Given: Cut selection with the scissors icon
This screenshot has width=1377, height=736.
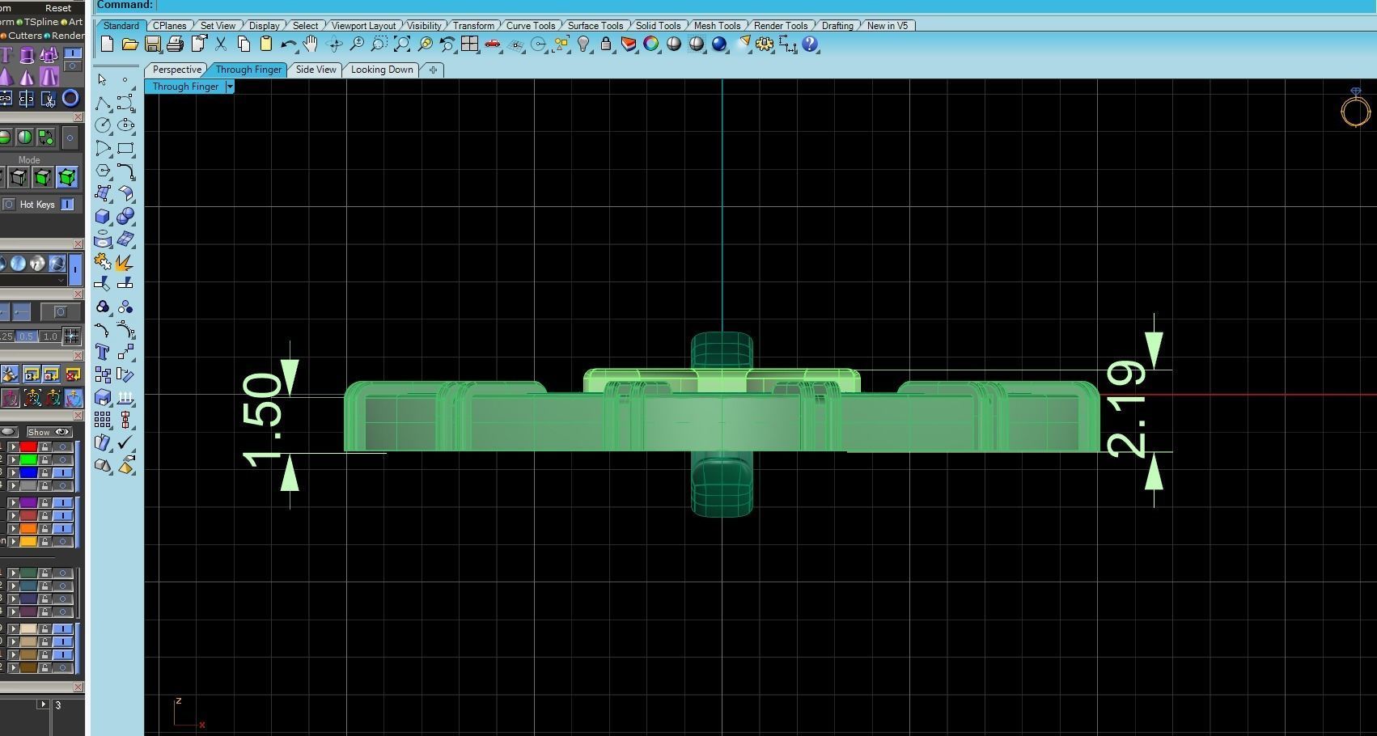Looking at the screenshot, I should pos(220,44).
